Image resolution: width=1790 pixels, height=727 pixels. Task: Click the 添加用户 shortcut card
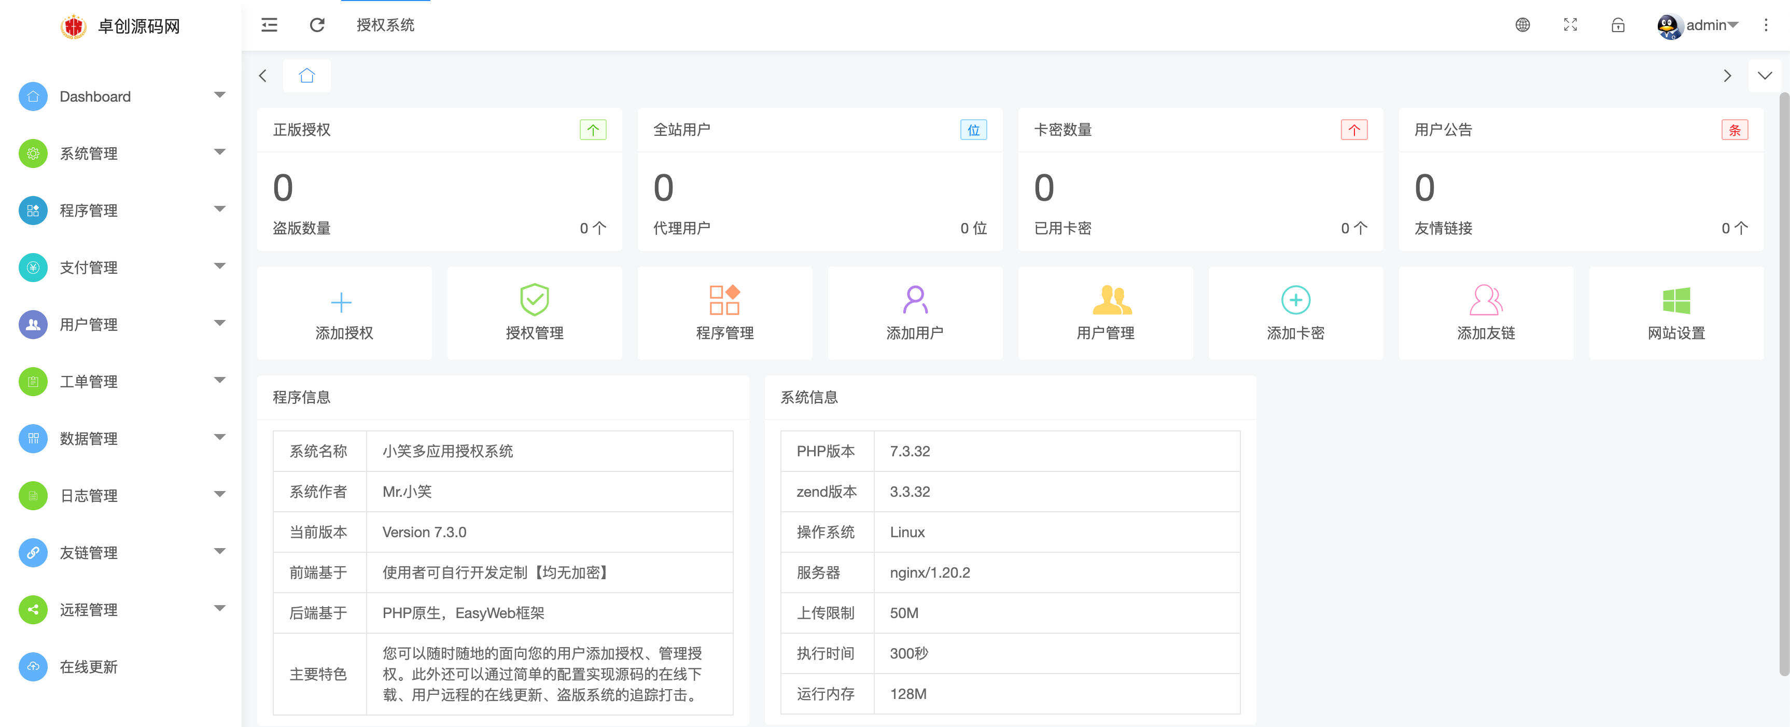coord(915,313)
